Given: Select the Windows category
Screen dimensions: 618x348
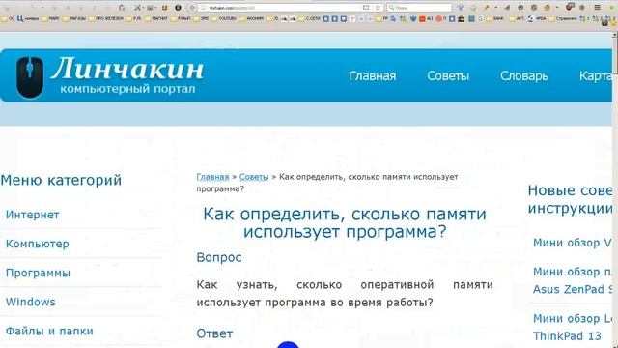Looking at the screenshot, I should click(30, 302).
